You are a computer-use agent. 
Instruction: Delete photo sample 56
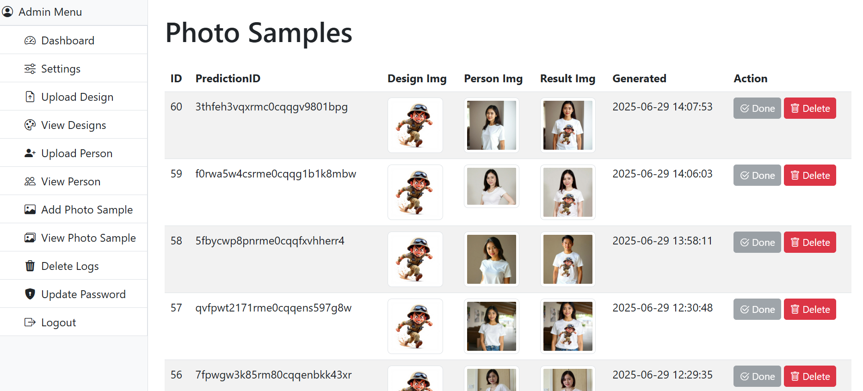[x=810, y=376]
